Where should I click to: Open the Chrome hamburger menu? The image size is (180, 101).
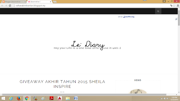(x=178, y=6)
